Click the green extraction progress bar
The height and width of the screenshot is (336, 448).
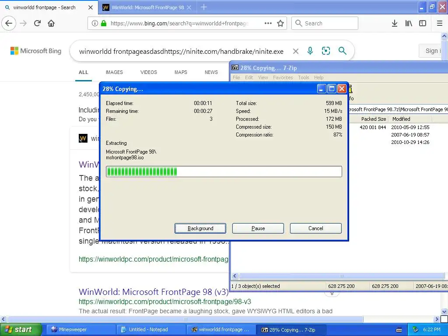click(224, 171)
